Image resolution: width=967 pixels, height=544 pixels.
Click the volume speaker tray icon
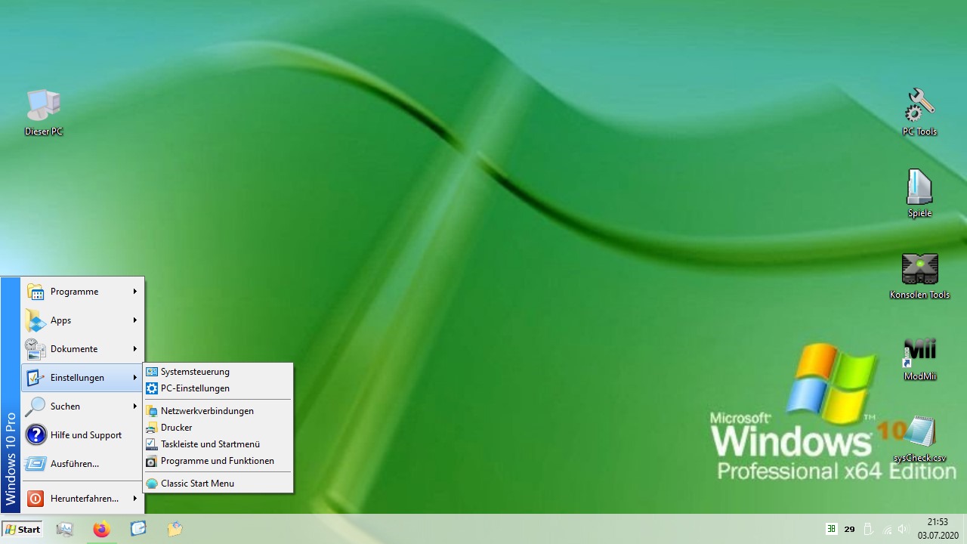904,529
